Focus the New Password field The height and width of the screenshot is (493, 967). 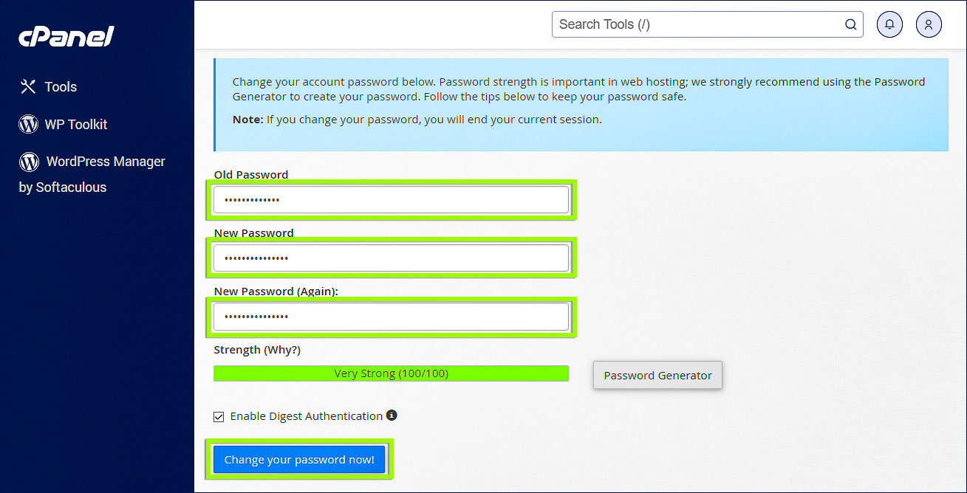[391, 258]
